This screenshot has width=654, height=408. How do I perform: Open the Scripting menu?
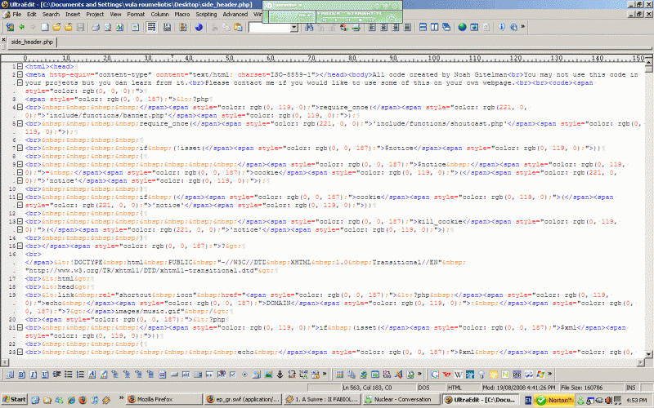coord(206,14)
